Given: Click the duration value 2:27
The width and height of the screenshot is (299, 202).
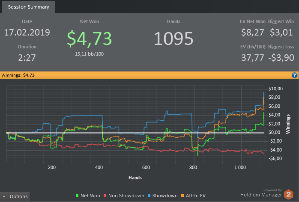Looking at the screenshot, I should (x=27, y=58).
